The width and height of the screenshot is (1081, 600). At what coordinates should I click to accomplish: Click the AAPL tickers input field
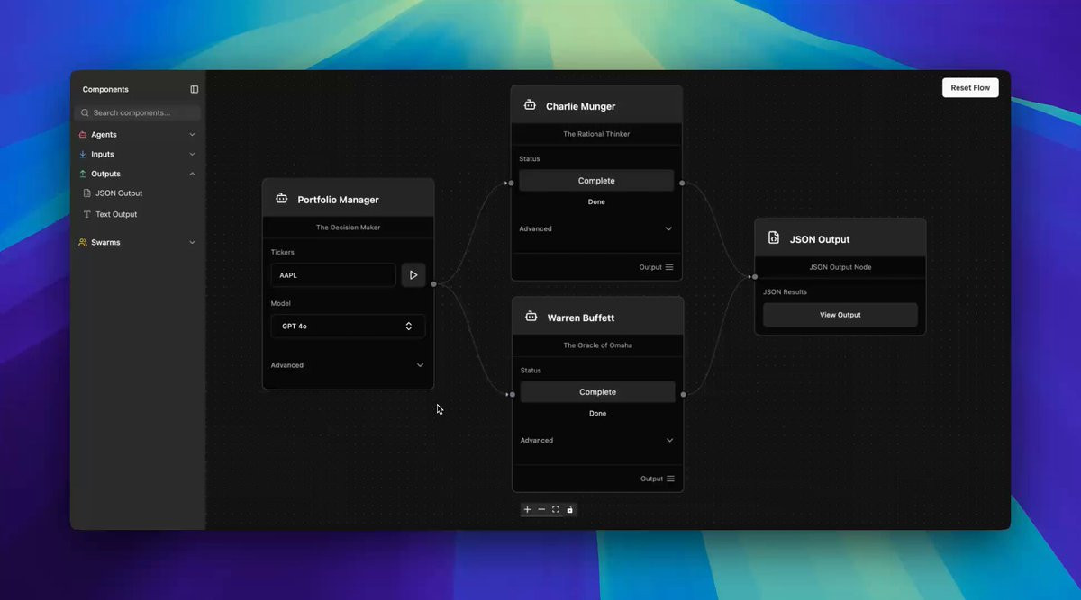(333, 275)
